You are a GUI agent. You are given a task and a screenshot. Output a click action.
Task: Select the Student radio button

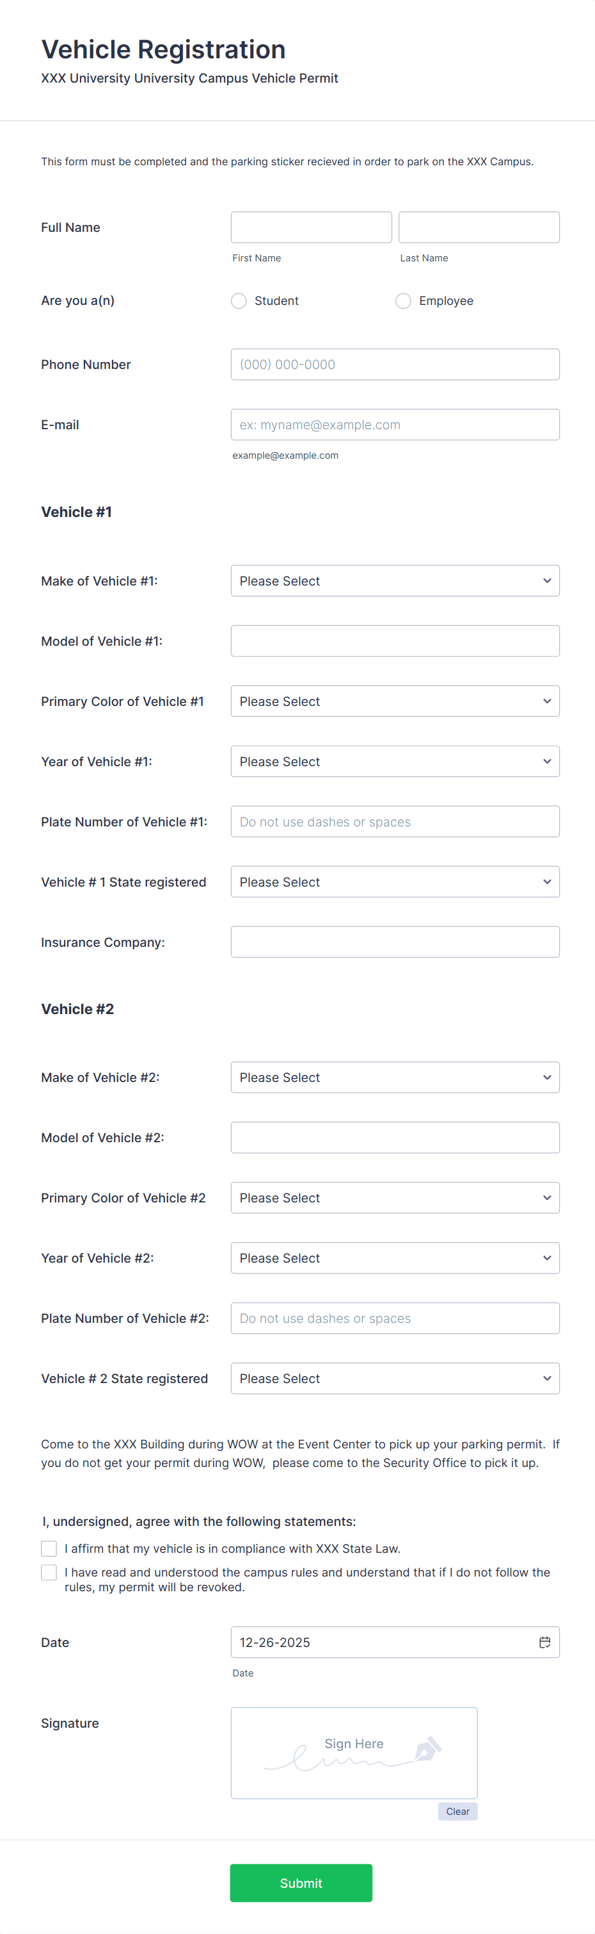pos(238,300)
